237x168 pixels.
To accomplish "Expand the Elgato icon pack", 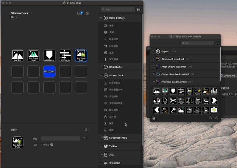I will click(x=154, y=51).
